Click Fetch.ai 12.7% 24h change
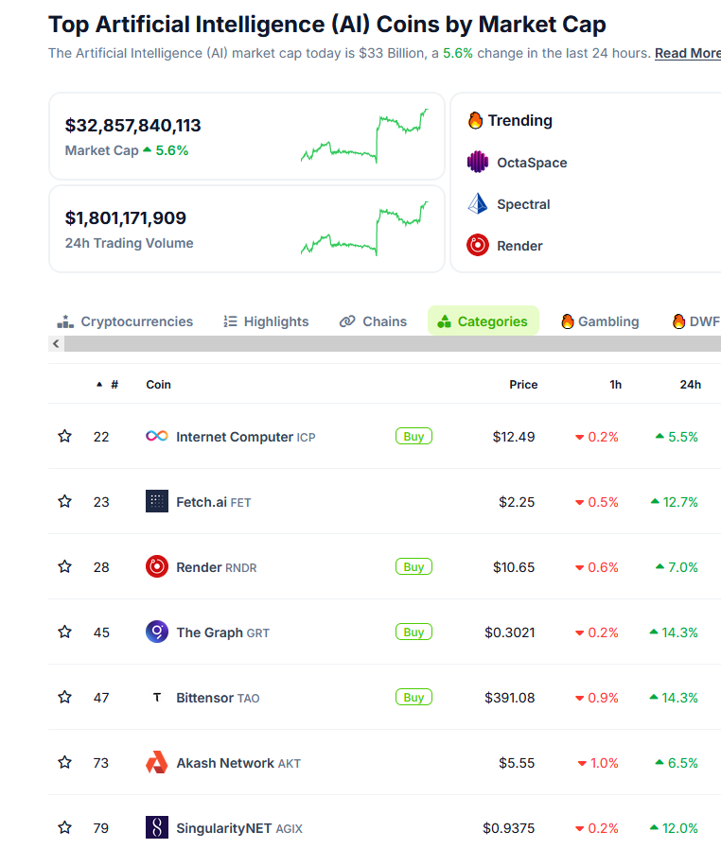The height and width of the screenshot is (849, 721). click(x=675, y=502)
